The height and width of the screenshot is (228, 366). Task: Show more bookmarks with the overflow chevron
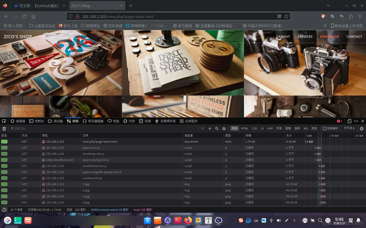tap(325, 26)
